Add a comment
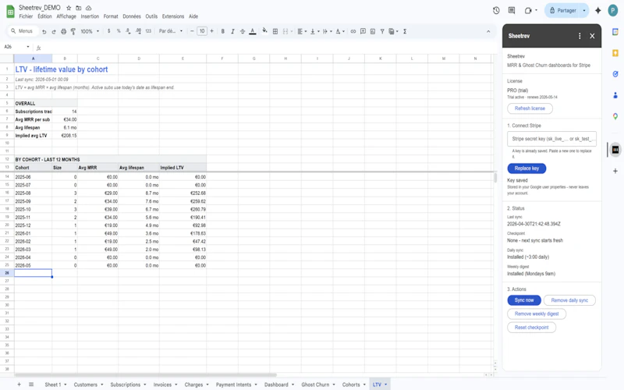The height and width of the screenshot is (390, 624). [363, 31]
